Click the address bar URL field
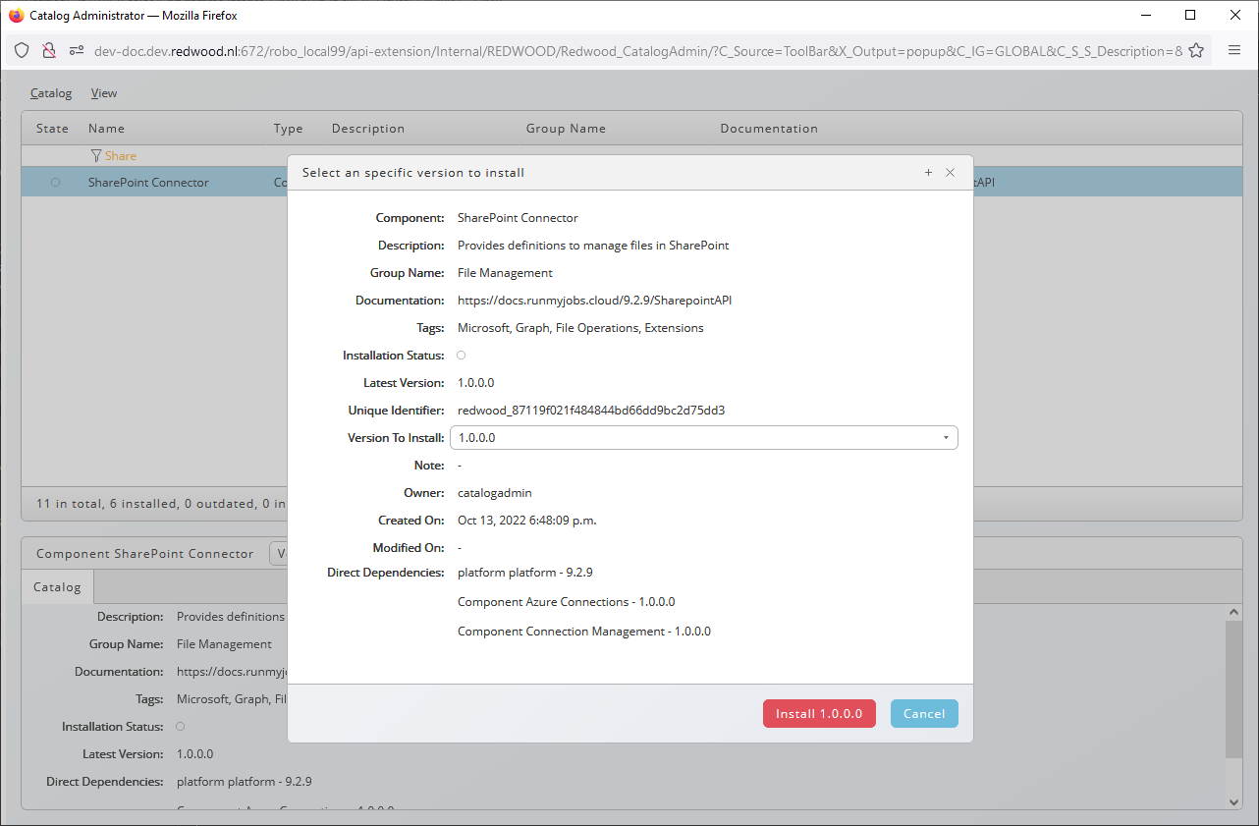 coord(637,51)
